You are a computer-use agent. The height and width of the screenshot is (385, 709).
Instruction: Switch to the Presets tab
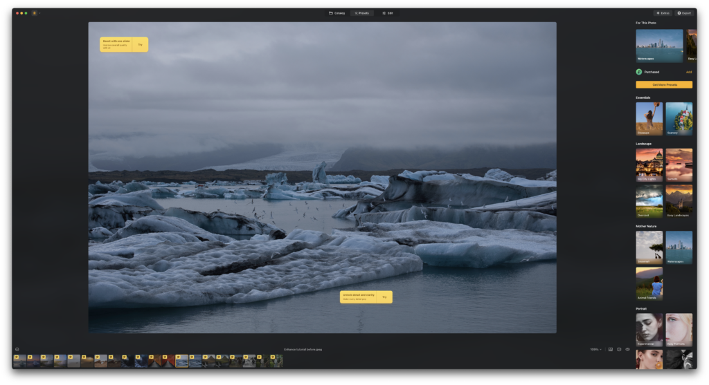[x=361, y=13]
